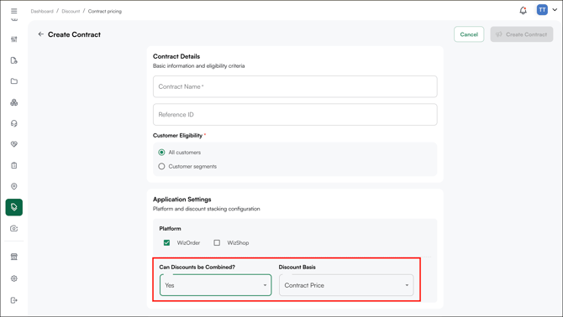This screenshot has width=563, height=317.
Task: Open the clipboard sidebar icon
Action: coord(14,165)
